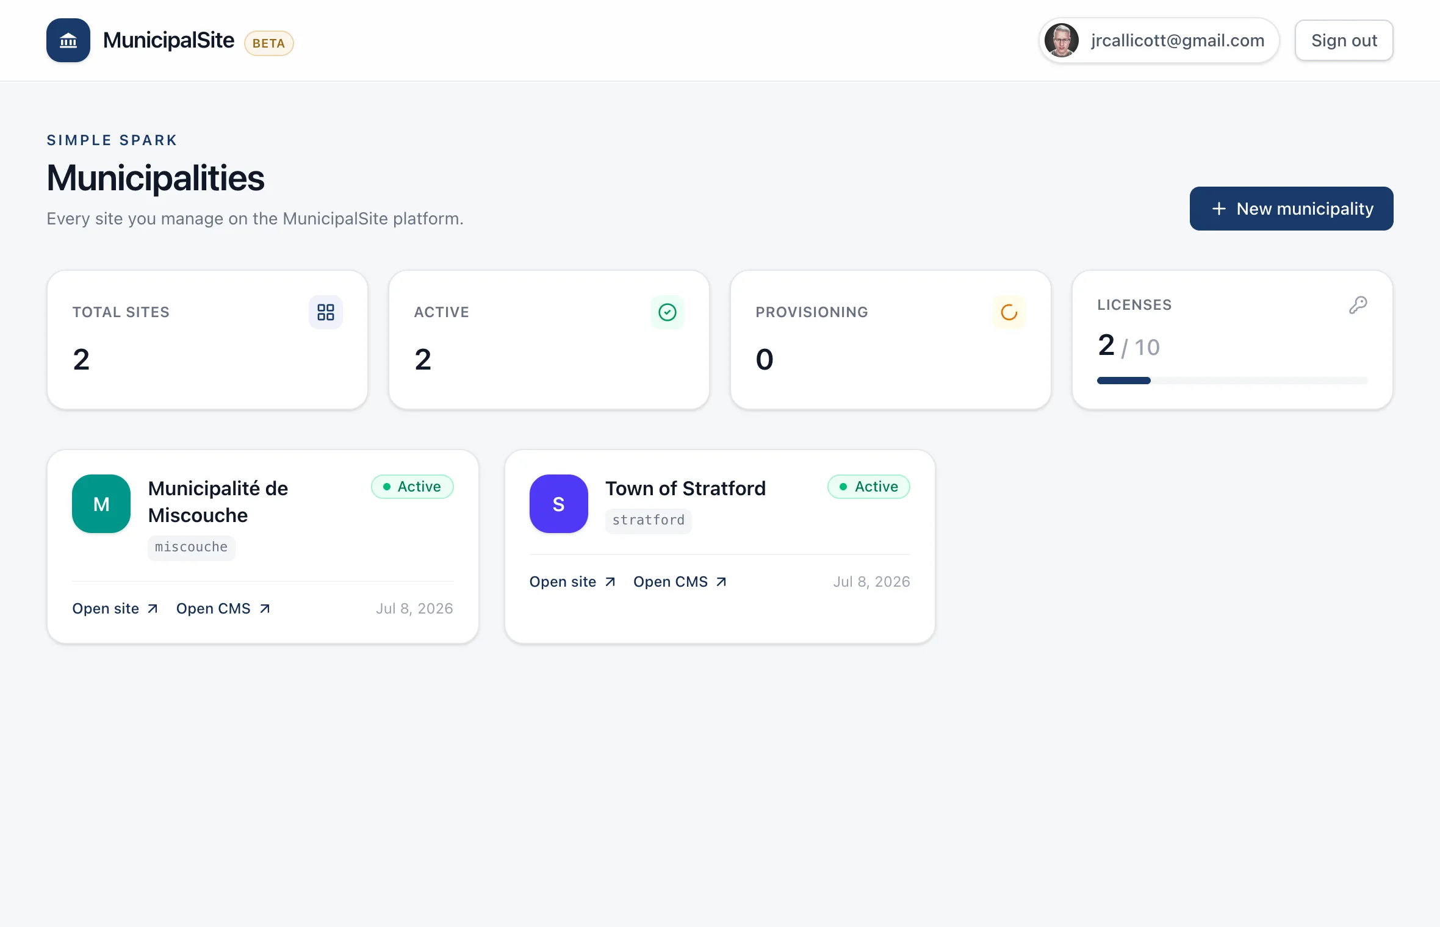Click the Provisioning spinner icon

[x=1009, y=312]
